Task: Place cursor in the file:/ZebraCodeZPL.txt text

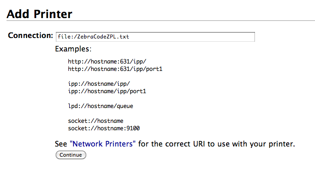Action: click(94, 37)
